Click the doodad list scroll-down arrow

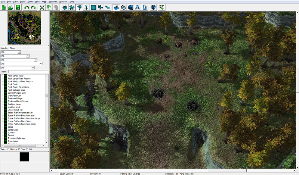pyautogui.click(x=46, y=143)
